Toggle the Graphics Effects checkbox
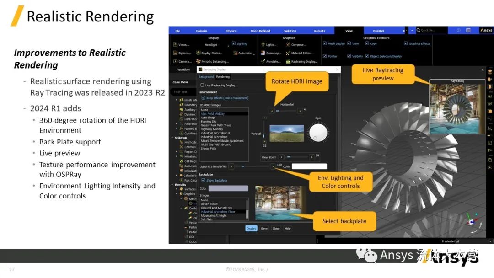This screenshot has width=494, height=278. tap(406, 43)
